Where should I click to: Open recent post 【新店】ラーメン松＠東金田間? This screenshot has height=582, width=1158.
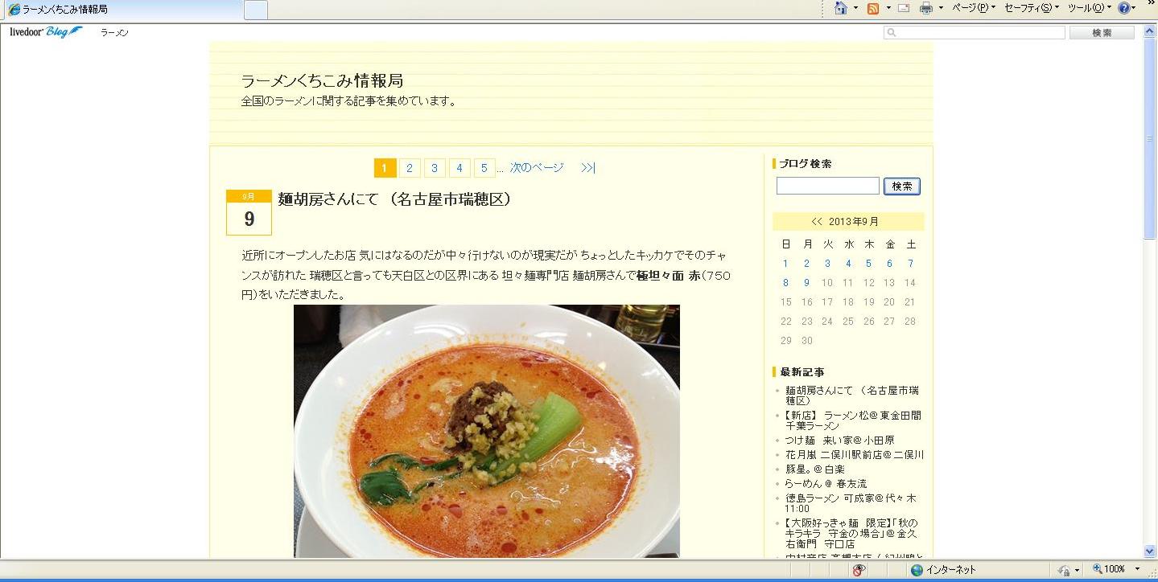(x=853, y=420)
